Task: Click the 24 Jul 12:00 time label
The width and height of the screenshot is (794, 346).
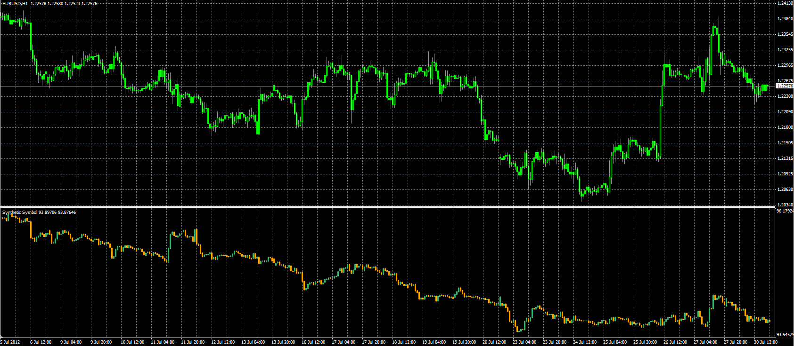Action: (585, 342)
